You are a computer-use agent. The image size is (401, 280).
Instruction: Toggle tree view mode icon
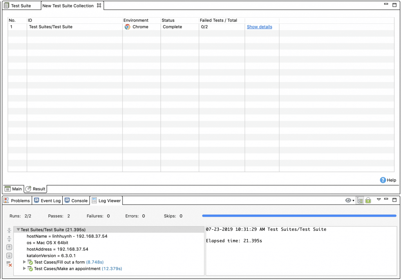pos(360,200)
